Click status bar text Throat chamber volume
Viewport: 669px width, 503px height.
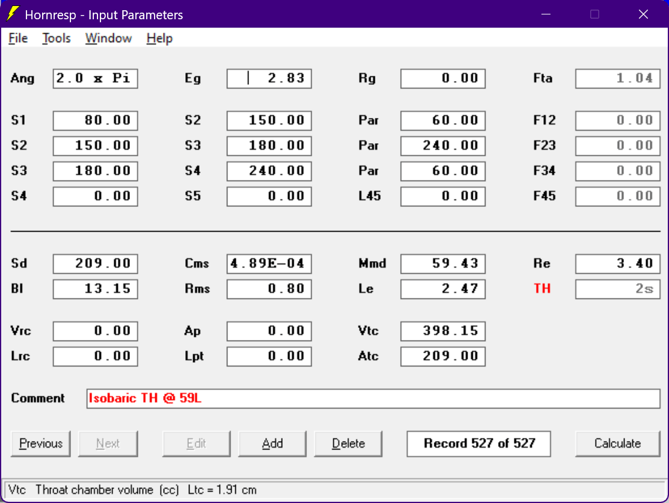pyautogui.click(x=94, y=490)
